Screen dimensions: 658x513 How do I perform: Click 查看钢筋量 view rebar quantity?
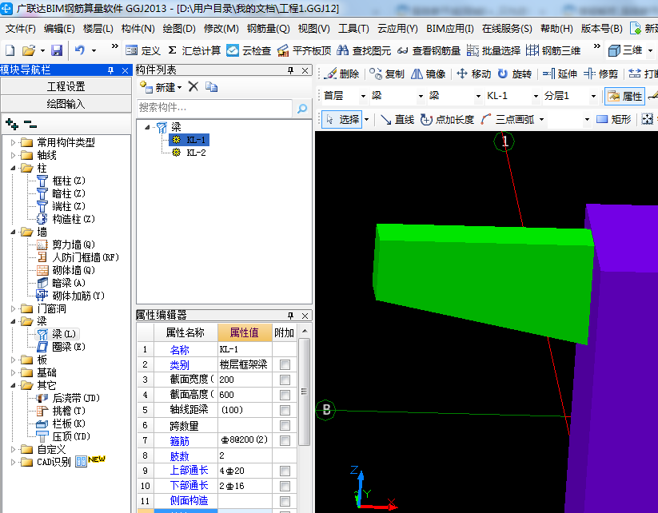point(429,51)
